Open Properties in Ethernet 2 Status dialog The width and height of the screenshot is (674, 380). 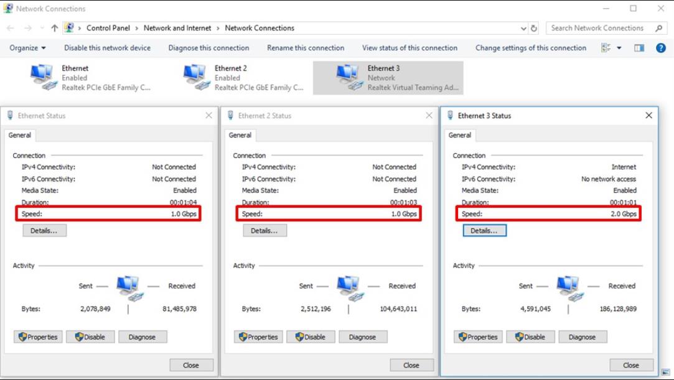coord(258,337)
